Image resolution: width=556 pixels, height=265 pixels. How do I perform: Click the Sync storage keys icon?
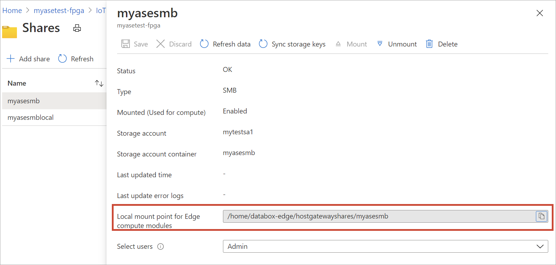tap(263, 44)
